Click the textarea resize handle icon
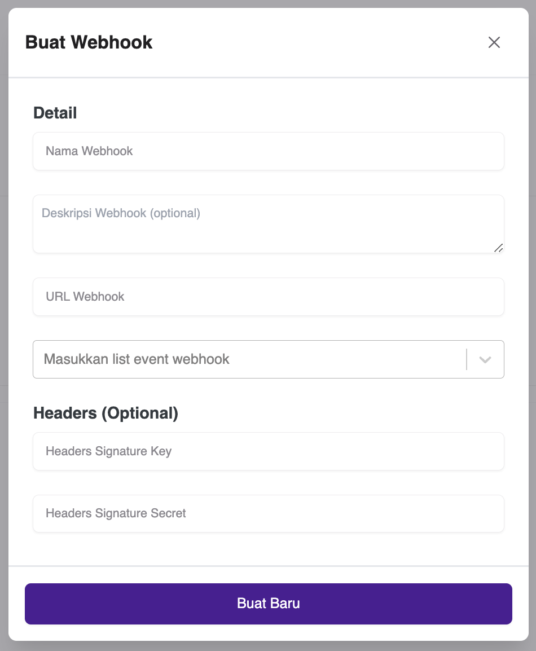The width and height of the screenshot is (536, 651). [x=498, y=247]
